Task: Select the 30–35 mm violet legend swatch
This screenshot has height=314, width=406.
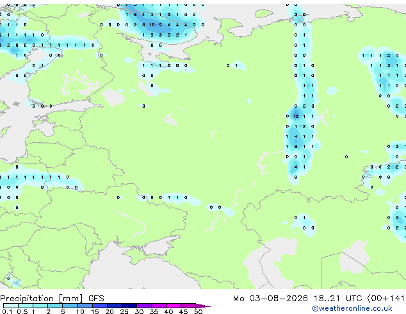Action: 144,306
